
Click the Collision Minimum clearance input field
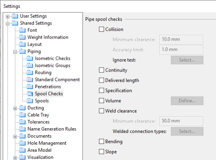(x=181, y=40)
